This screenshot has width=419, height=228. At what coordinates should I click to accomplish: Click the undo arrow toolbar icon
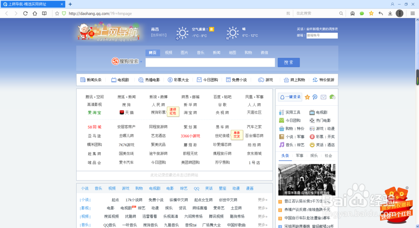(381, 13)
